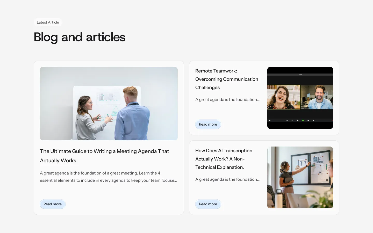Viewport: 373px width, 233px height.
Task: Click the Record icon in the Zoom toolbar
Action: (x=308, y=120)
